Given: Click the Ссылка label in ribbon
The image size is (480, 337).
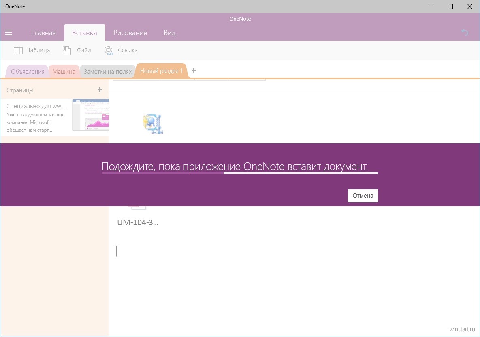Looking at the screenshot, I should (128, 50).
